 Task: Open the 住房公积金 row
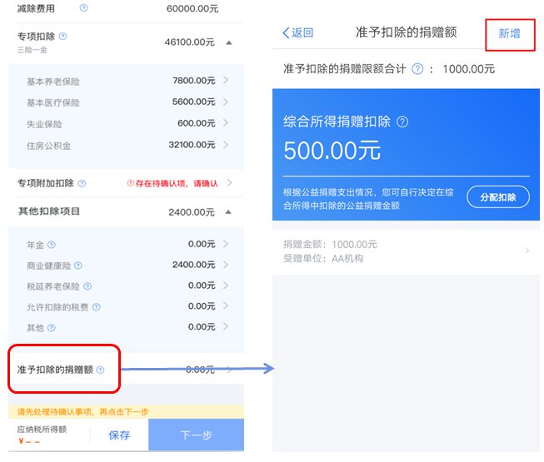click(x=125, y=146)
